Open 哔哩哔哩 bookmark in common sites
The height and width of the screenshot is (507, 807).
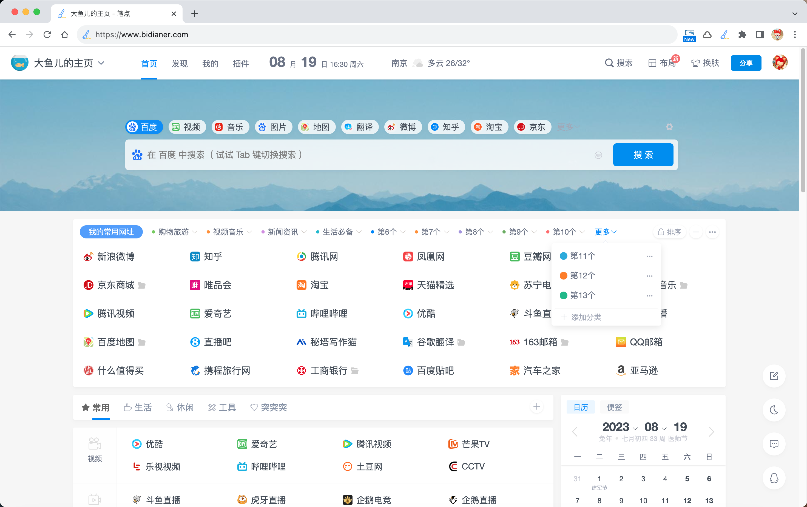click(322, 314)
